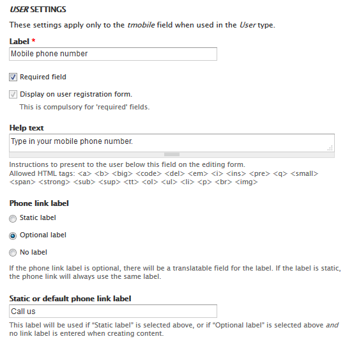This screenshot has width=345, height=339.
Task: Click the 'Static or default phone link label' heading
Action: click(70, 299)
